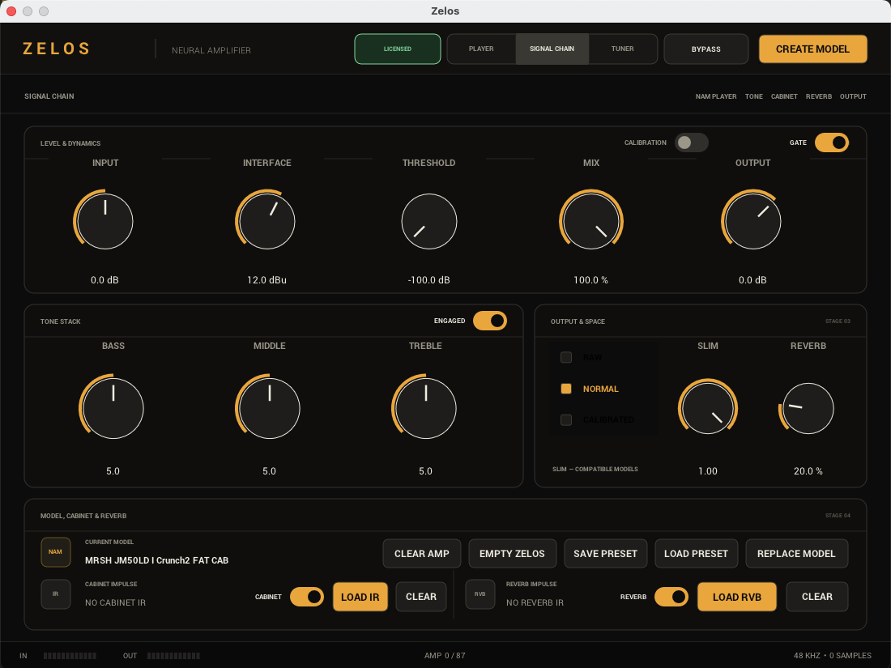Jump to Output section link
The width and height of the screenshot is (891, 668).
coord(854,96)
